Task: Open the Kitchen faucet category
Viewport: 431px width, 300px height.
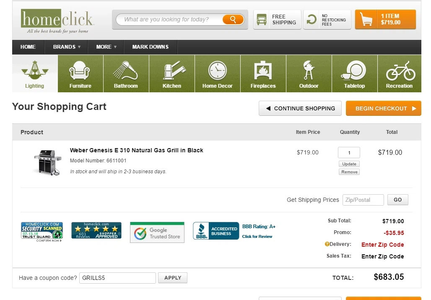Action: (172, 74)
